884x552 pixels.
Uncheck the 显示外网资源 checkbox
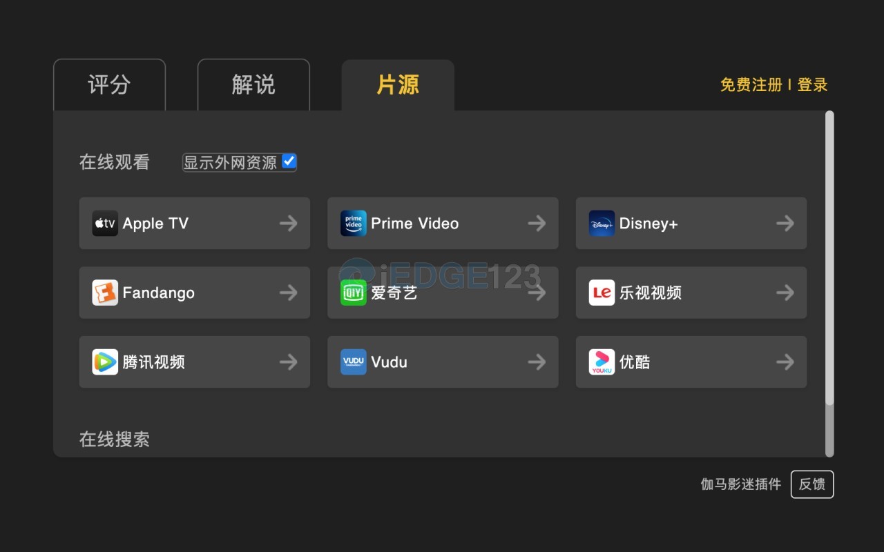(x=289, y=161)
